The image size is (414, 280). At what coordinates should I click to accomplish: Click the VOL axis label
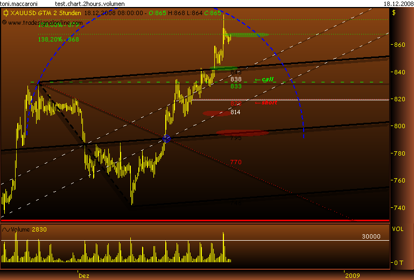(x=398, y=229)
